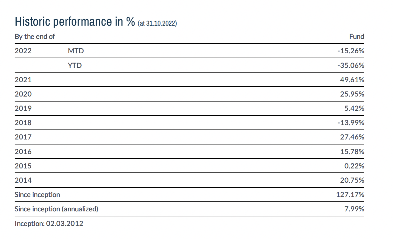Click the MTD value -15.26%
This screenshot has width=393, height=239.
click(x=351, y=51)
